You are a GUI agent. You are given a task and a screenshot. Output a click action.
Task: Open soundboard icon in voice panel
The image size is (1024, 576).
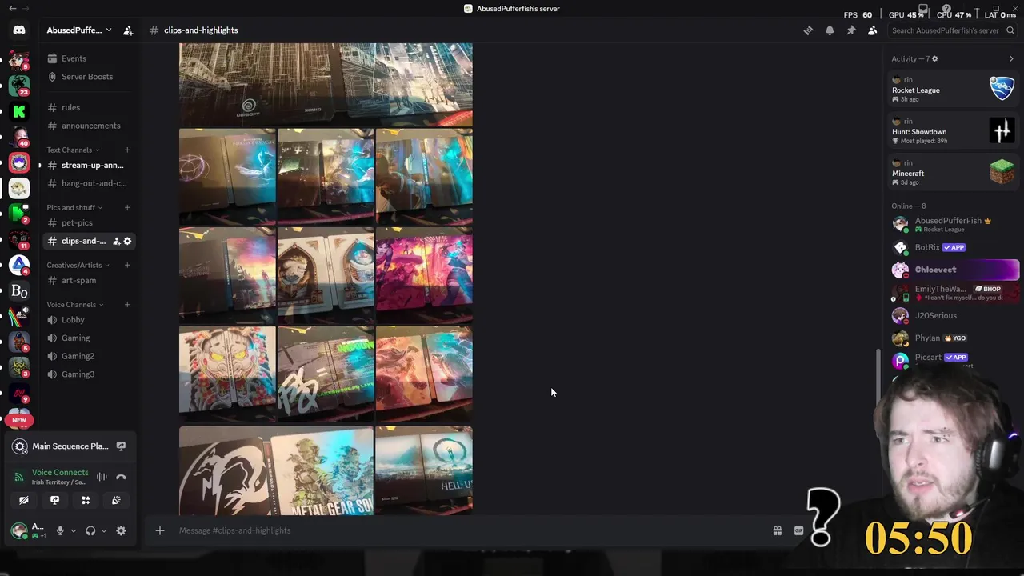[x=116, y=500]
